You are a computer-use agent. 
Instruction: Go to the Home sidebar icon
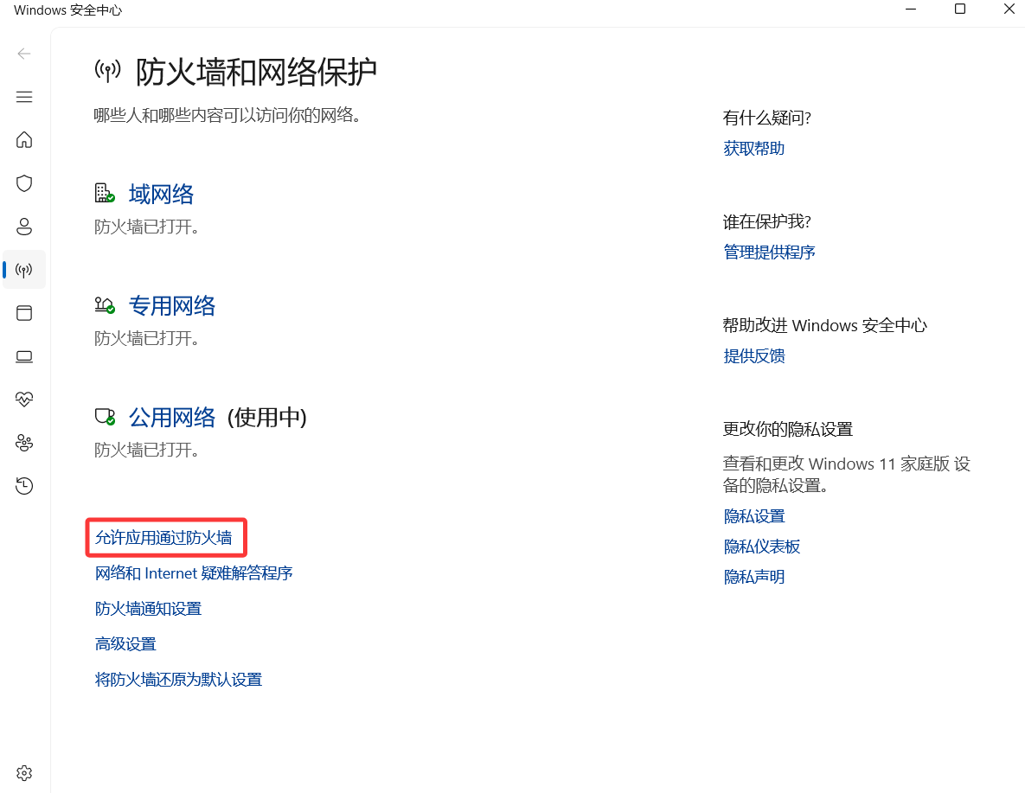point(24,140)
